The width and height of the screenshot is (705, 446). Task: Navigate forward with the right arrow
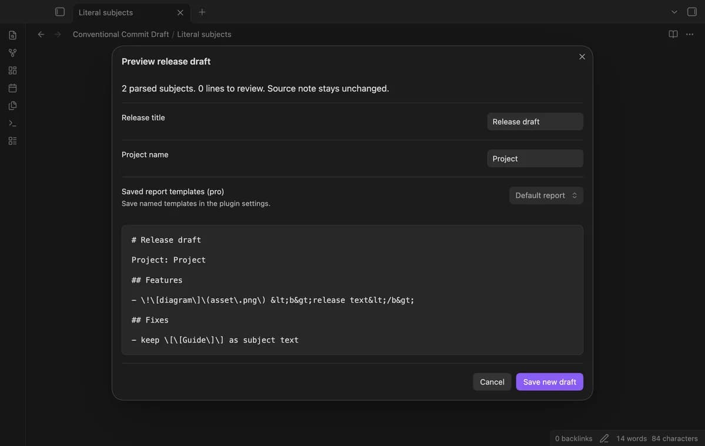[58, 34]
